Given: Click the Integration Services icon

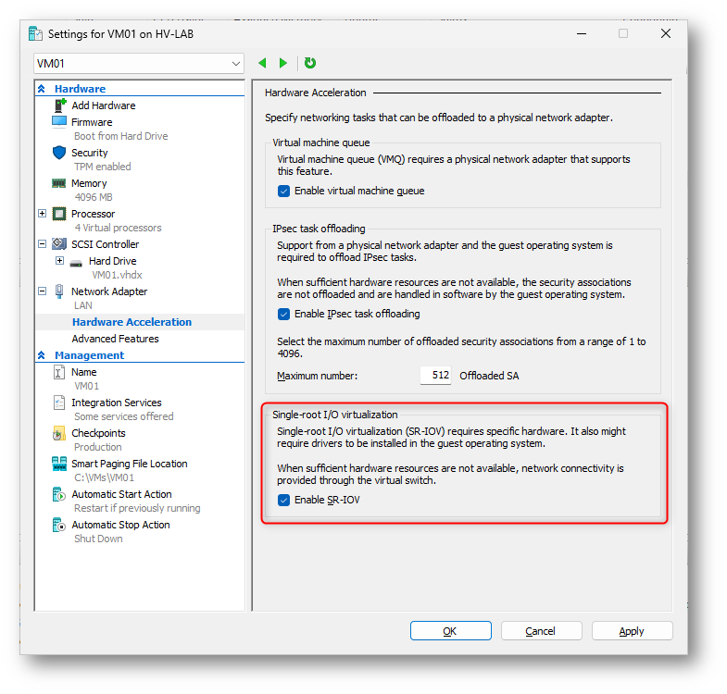Looking at the screenshot, I should 59,403.
